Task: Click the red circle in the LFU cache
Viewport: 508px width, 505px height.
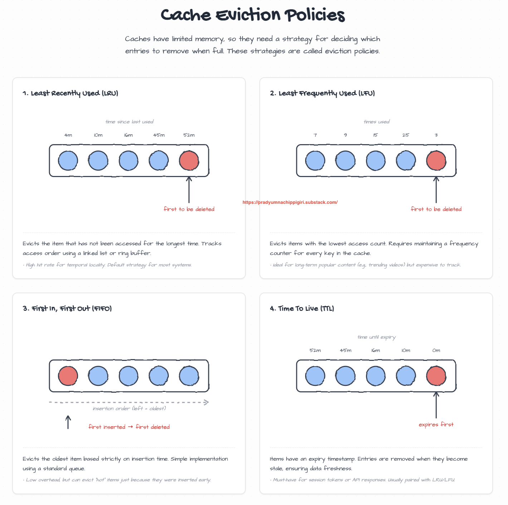Action: pyautogui.click(x=436, y=161)
